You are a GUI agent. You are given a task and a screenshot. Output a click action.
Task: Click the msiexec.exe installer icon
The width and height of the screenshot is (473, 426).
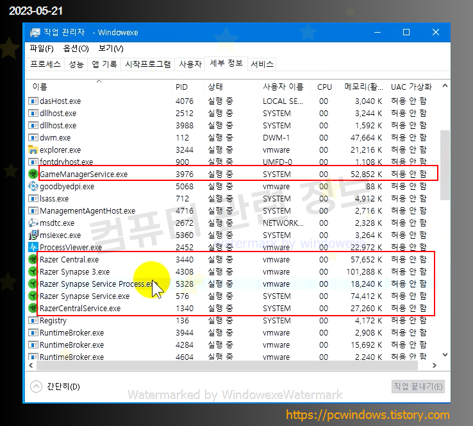coord(33,235)
